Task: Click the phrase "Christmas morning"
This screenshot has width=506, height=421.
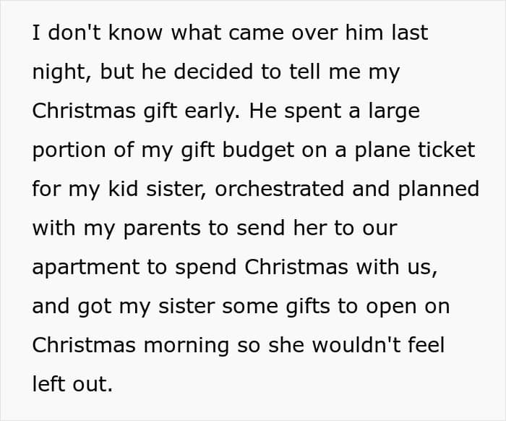Action: click(130, 345)
